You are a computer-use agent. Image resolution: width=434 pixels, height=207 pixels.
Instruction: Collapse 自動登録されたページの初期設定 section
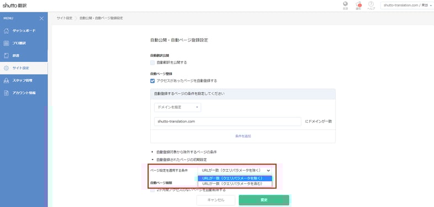[x=179, y=160]
